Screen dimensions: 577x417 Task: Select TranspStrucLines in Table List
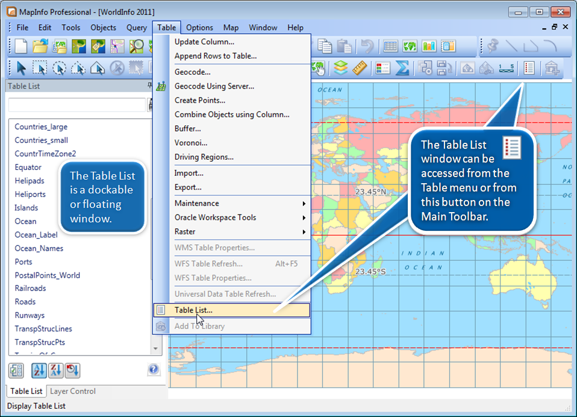(43, 328)
